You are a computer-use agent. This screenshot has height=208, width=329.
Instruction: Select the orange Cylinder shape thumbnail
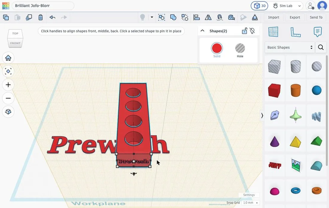coord(296,90)
